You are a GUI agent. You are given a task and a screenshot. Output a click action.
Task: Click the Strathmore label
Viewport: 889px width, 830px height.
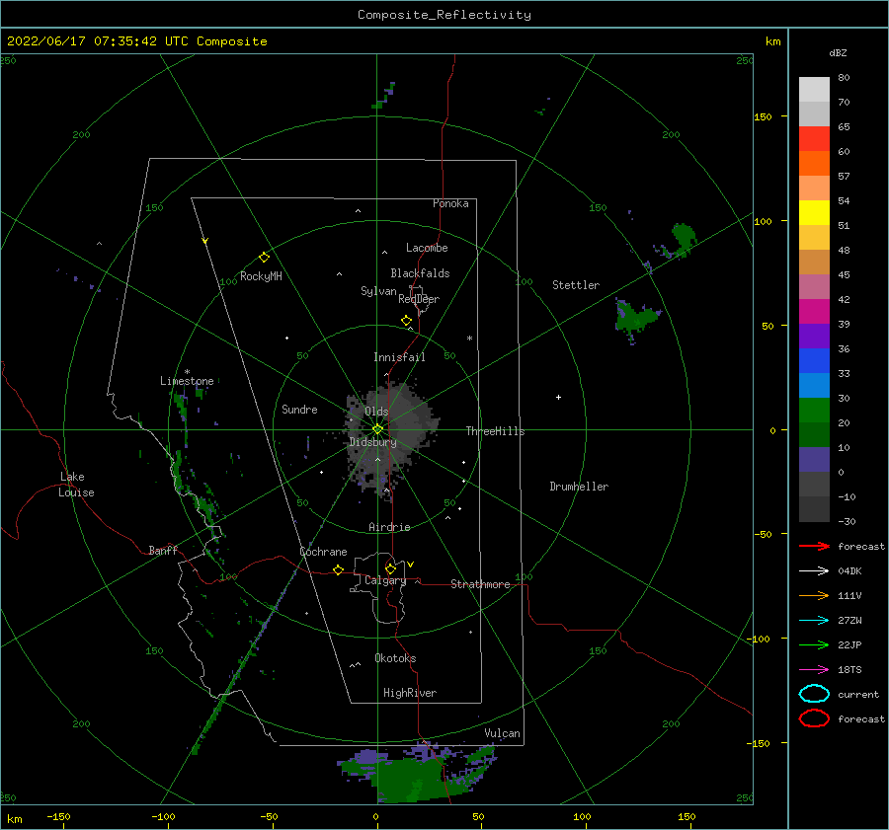coord(480,584)
